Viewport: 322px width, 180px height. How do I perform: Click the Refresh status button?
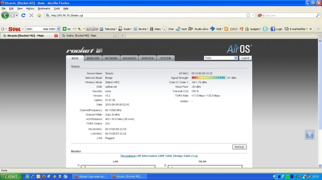[x=239, y=147]
